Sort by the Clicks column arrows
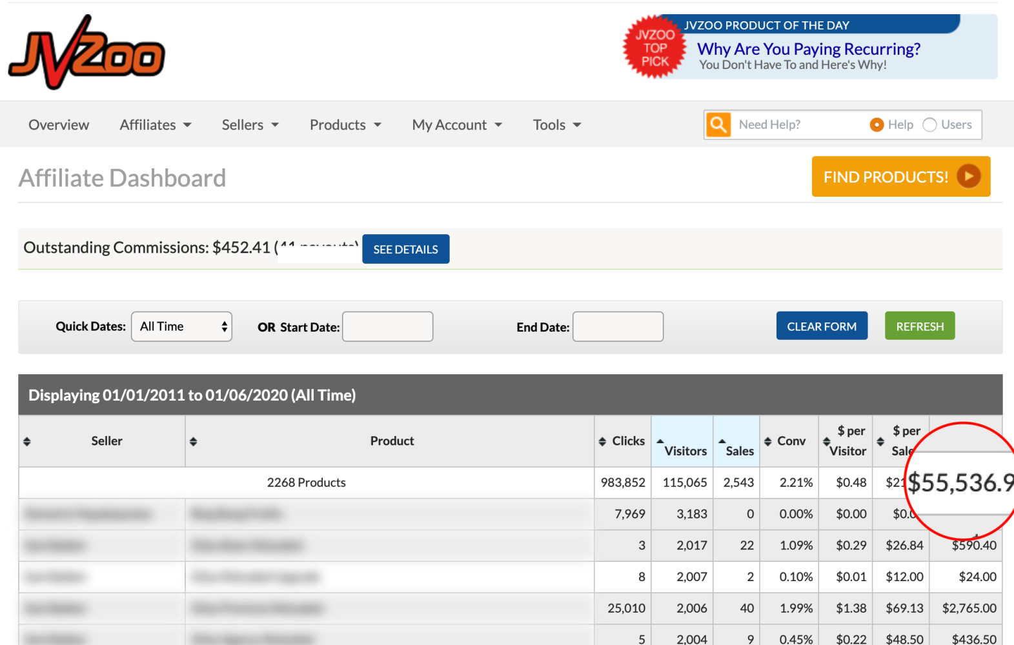The height and width of the screenshot is (645, 1014). point(602,441)
